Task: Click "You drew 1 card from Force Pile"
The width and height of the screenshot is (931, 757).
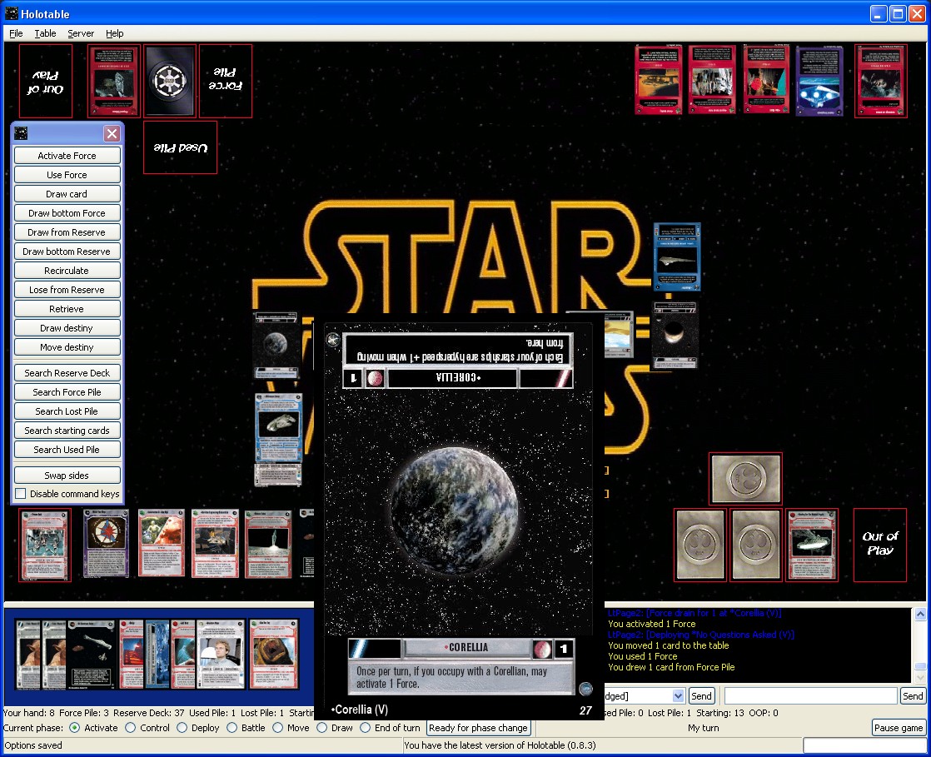Action: [671, 667]
